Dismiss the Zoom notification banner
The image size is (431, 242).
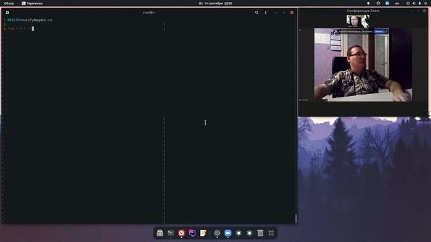click(x=386, y=32)
